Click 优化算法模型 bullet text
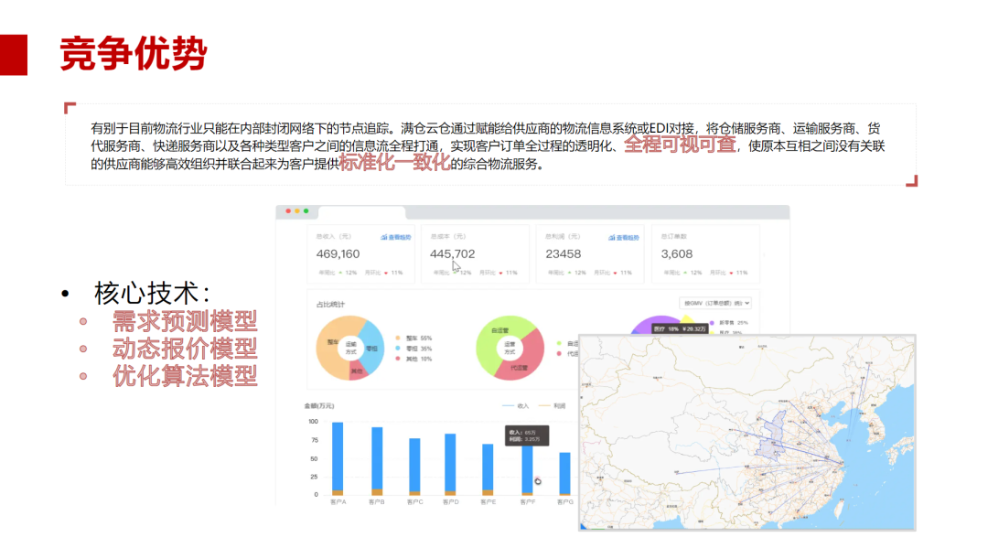The width and height of the screenshot is (988, 548). pyautogui.click(x=185, y=376)
